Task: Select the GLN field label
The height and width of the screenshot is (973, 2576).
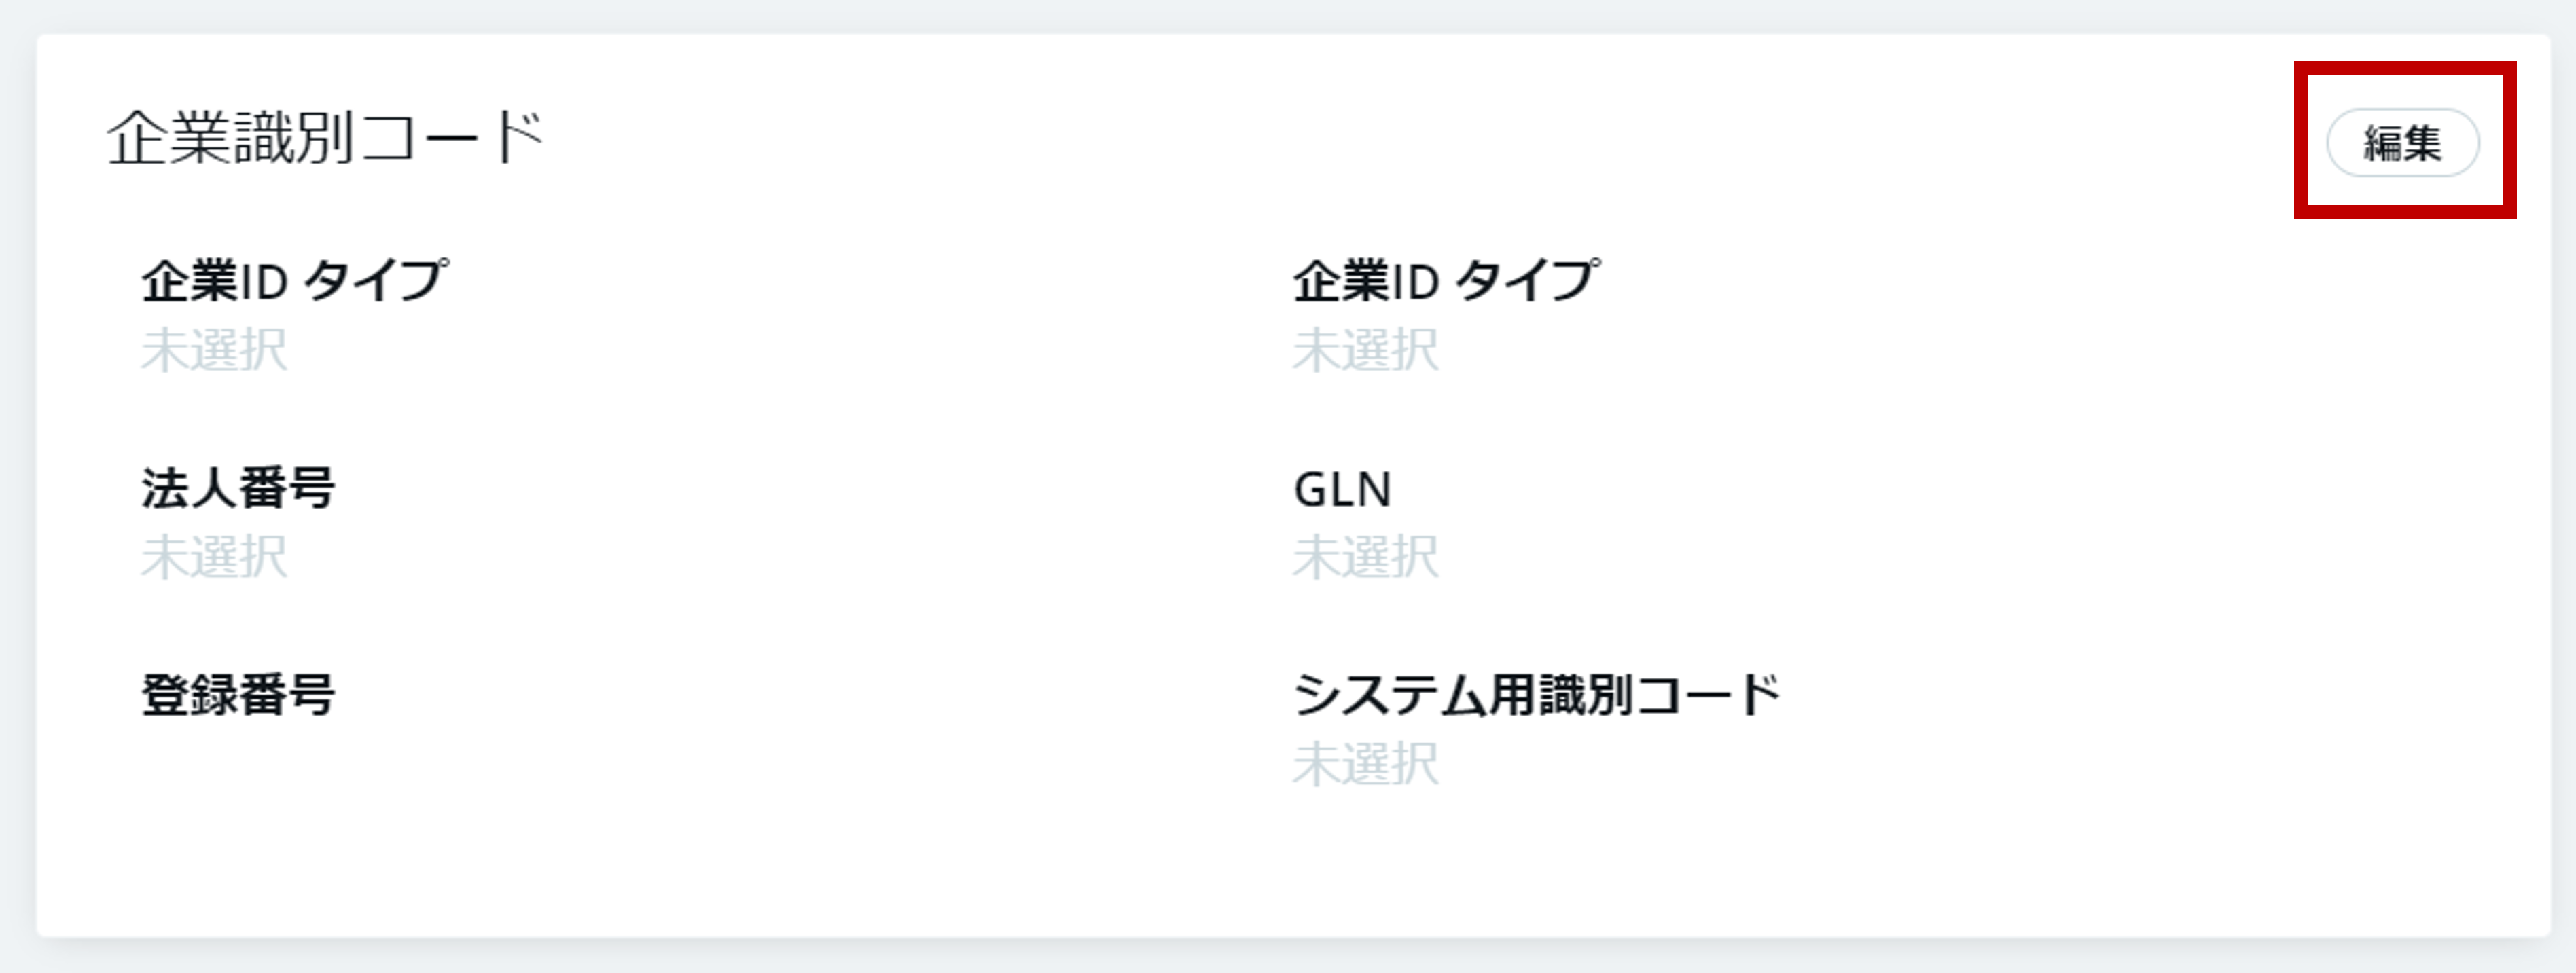Action: point(1342,490)
